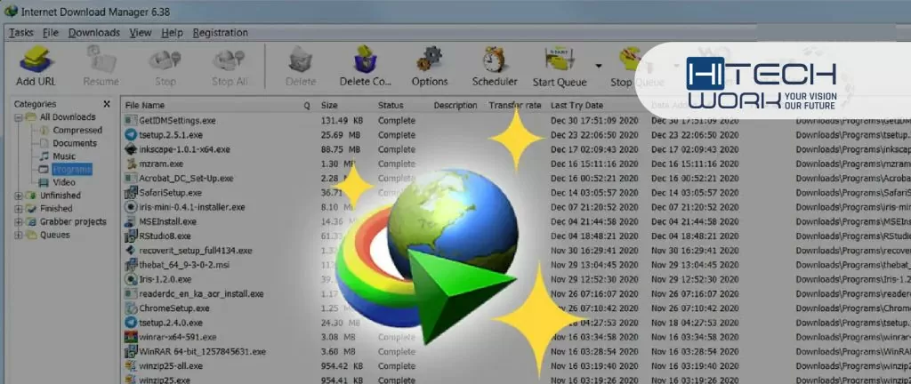
Task: Open the Help menu
Action: [172, 33]
